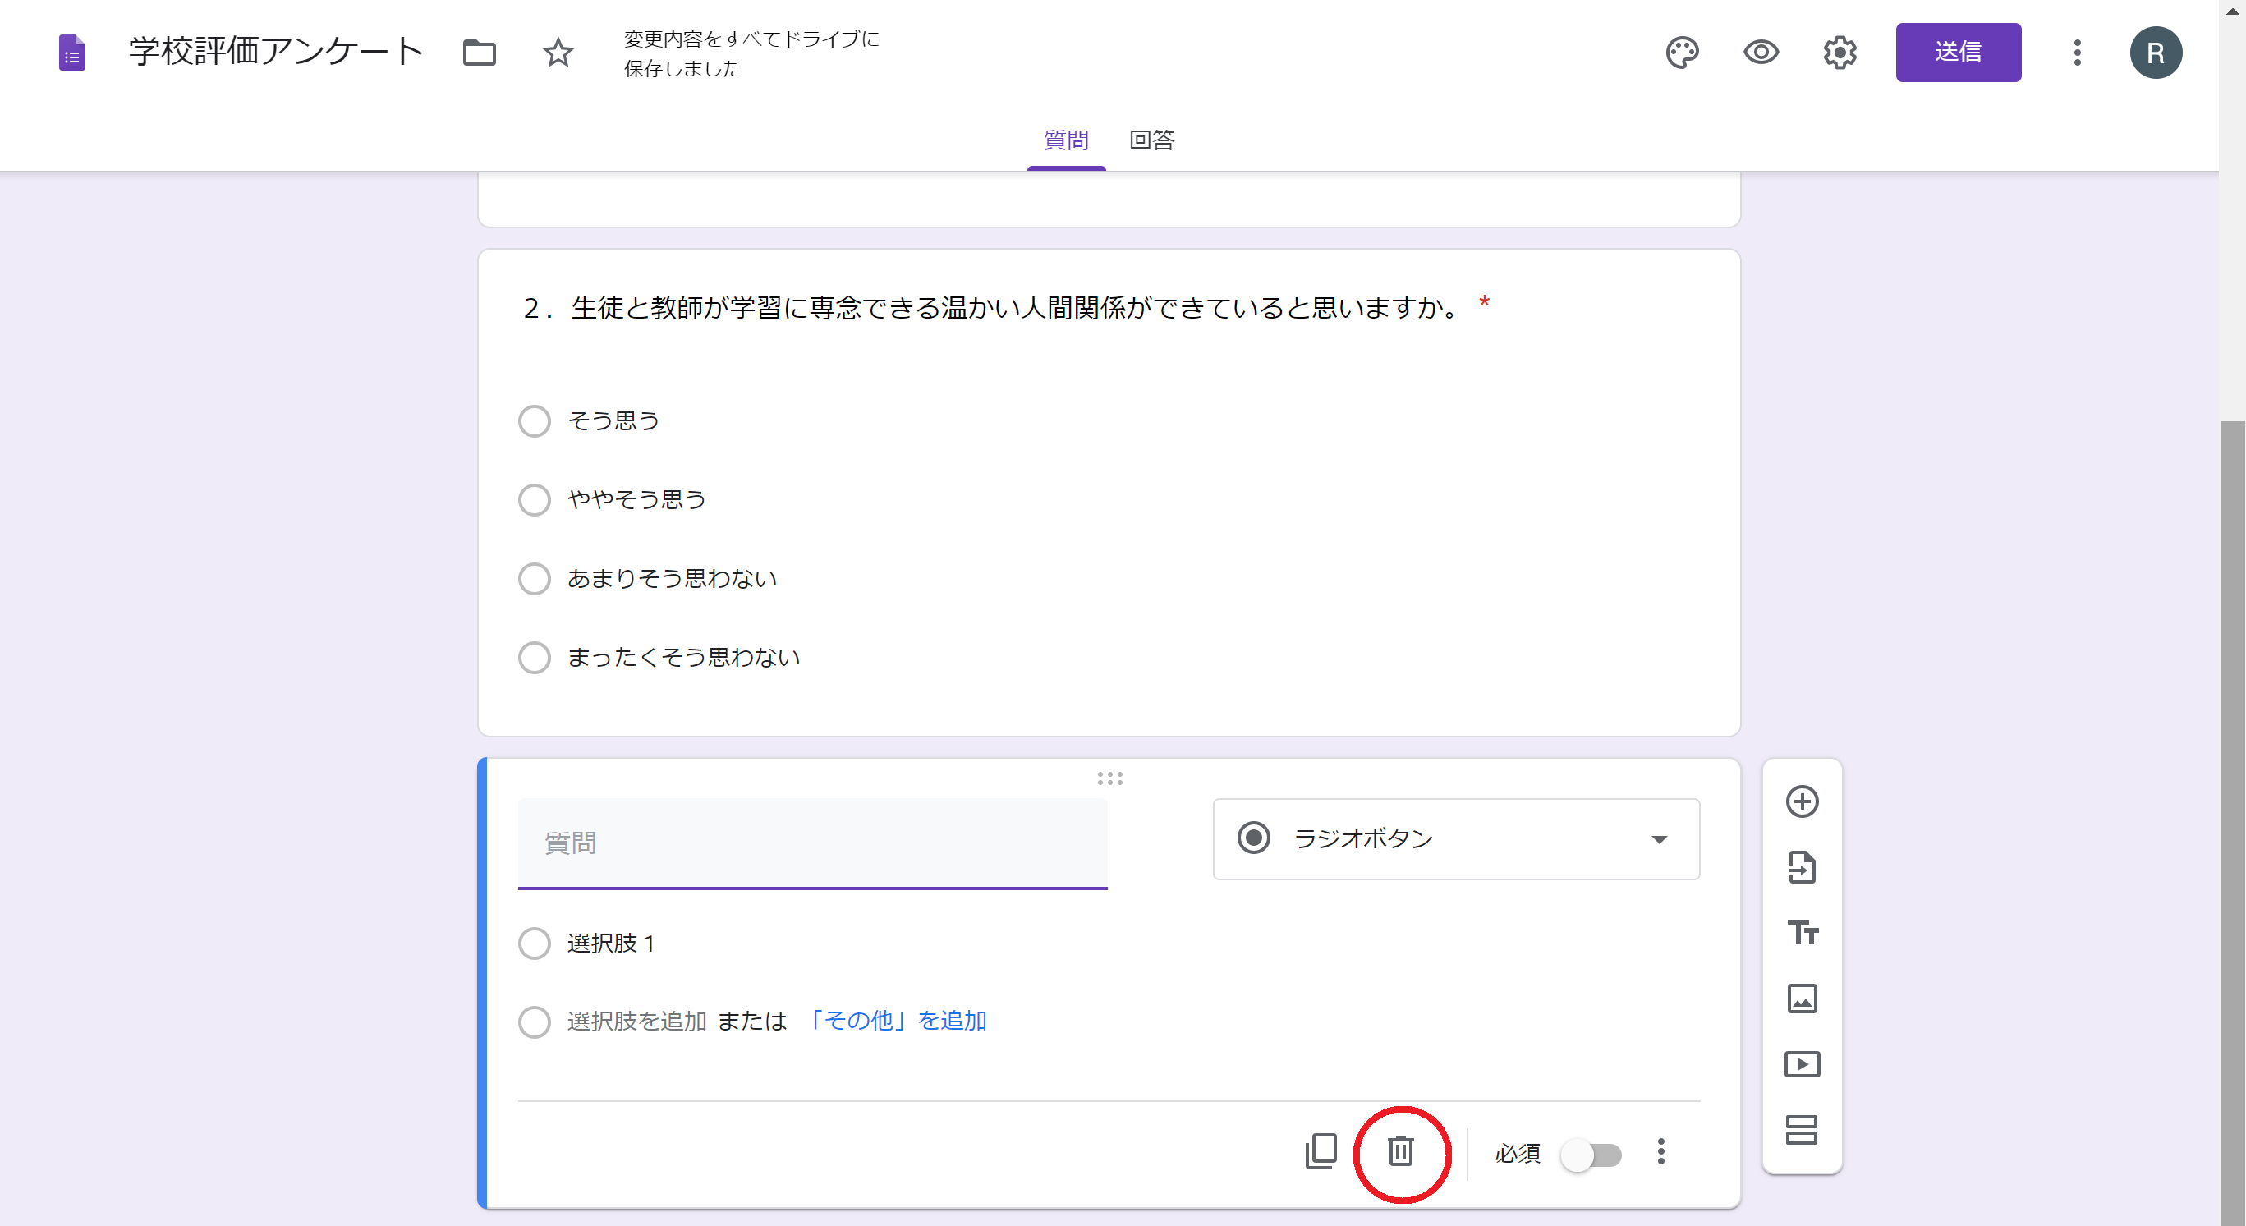Click the question 2 title text
This screenshot has height=1226, width=2246.
[x=990, y=308]
